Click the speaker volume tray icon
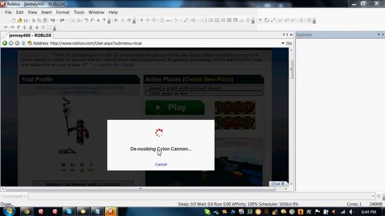Viewport: 385px width, 216px height. coord(351,212)
